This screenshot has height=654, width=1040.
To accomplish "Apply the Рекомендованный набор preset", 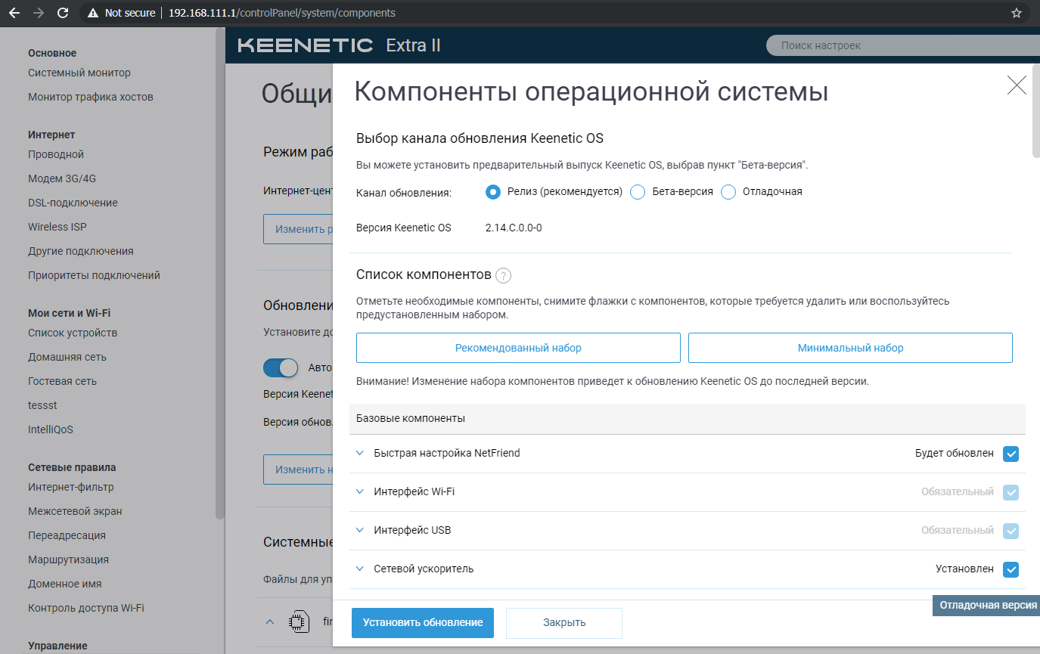I will (x=518, y=348).
